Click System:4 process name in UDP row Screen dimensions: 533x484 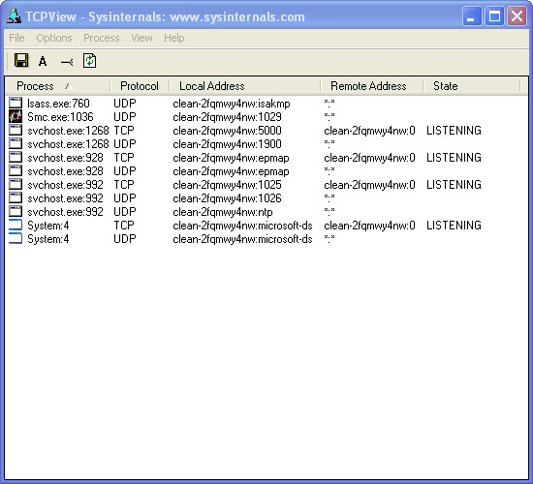pos(47,239)
